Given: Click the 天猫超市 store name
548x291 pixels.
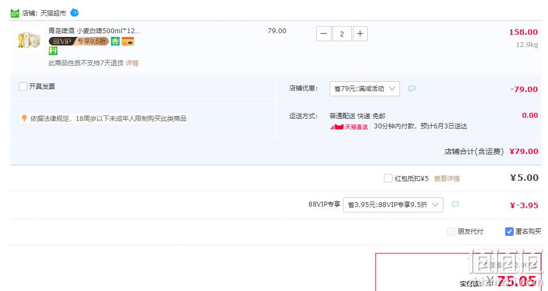Looking at the screenshot, I should point(53,13).
